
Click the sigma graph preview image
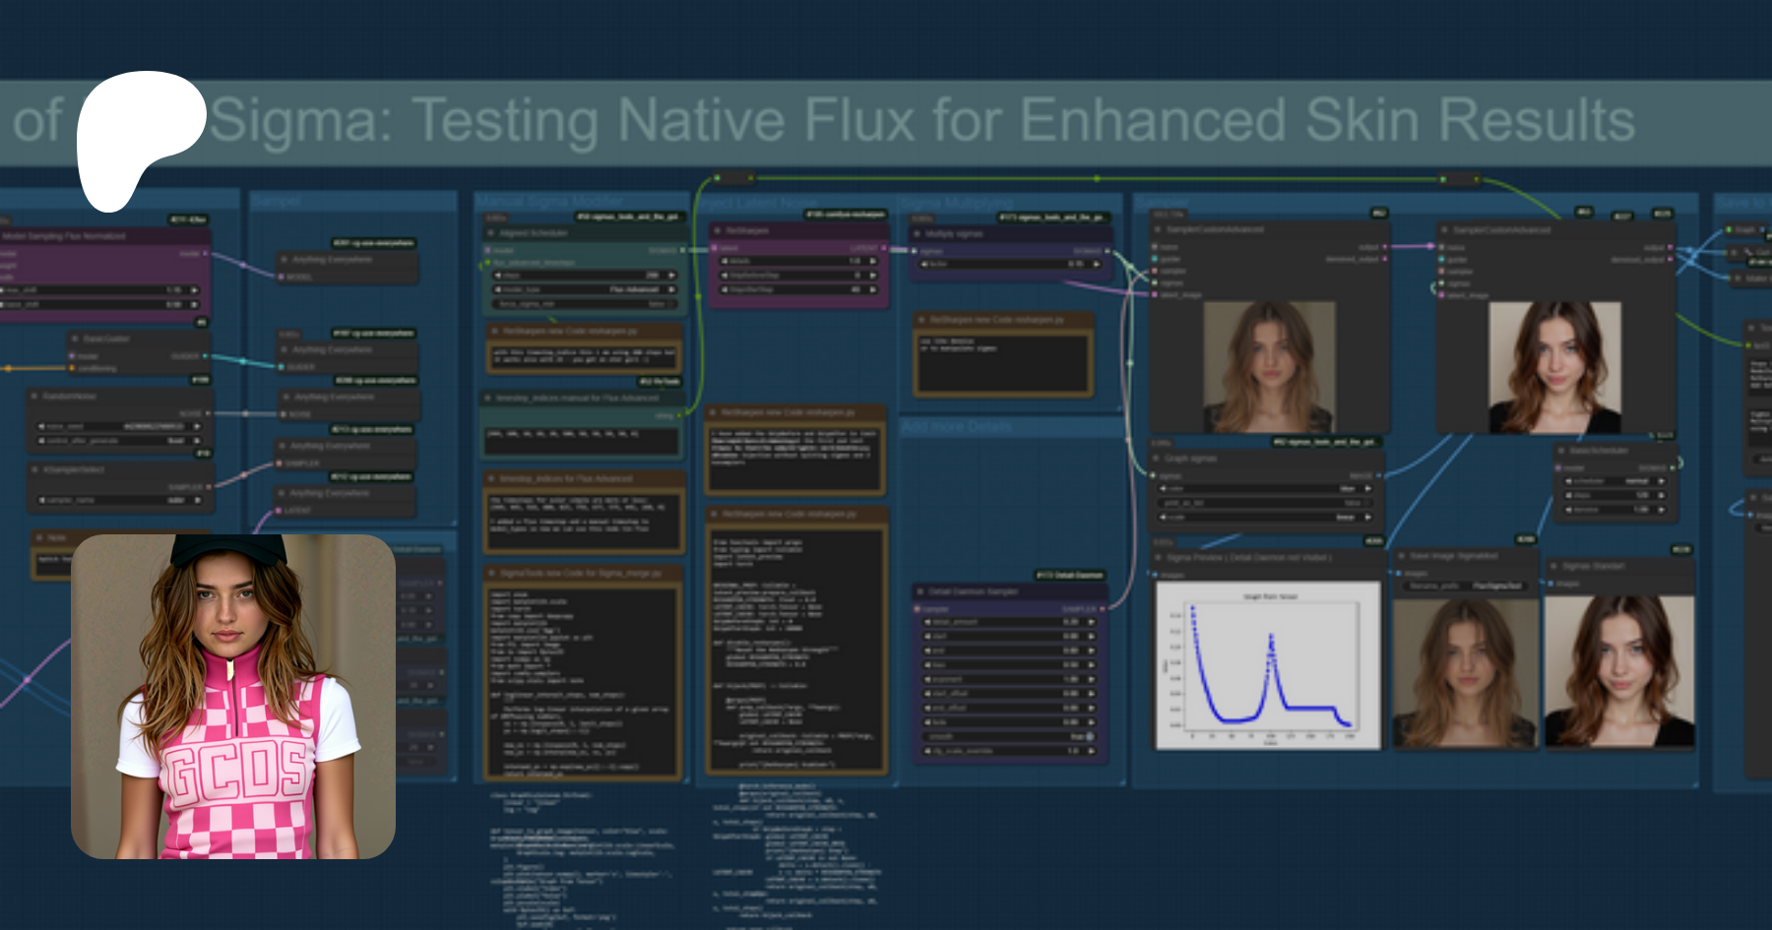(1268, 665)
